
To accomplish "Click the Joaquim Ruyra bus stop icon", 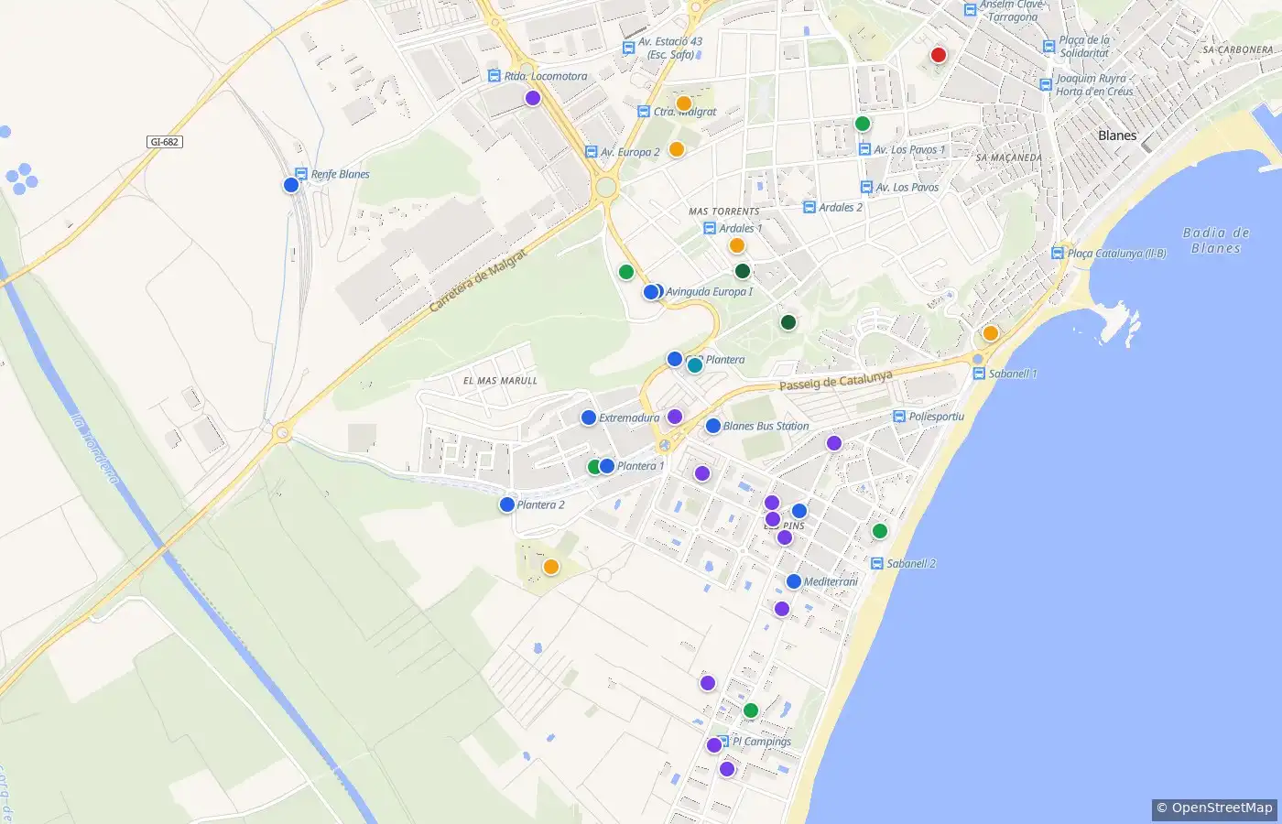I will pos(1046,84).
